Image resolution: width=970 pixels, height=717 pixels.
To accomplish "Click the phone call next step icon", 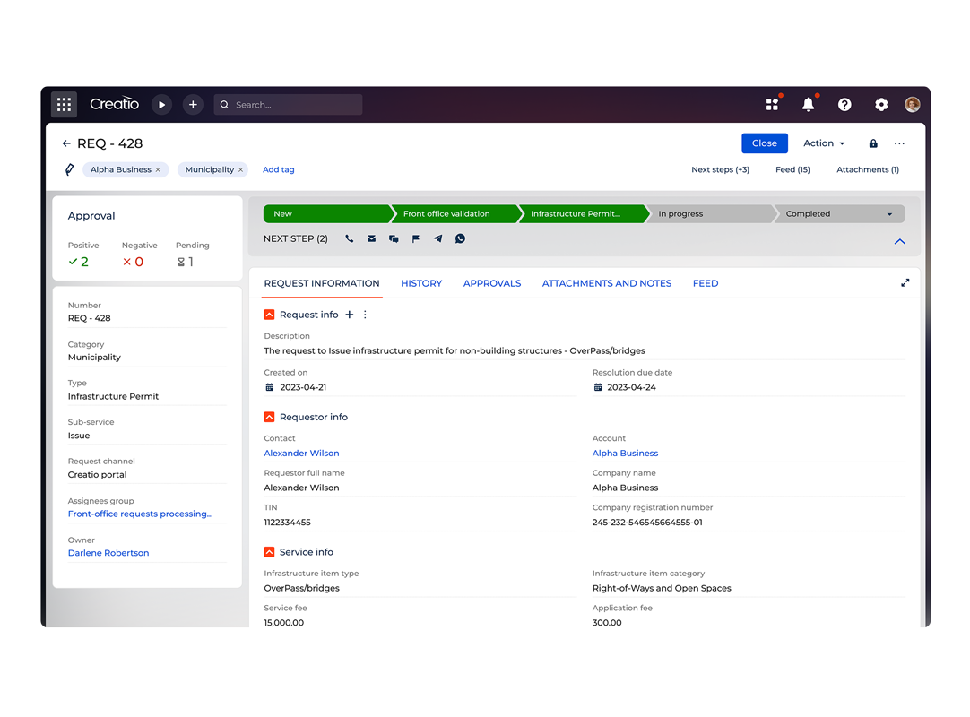I will coord(350,239).
